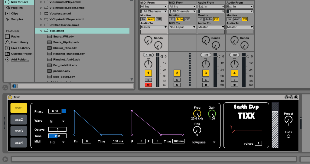Viewport: 310px width, 164px height.
Task: Click the Tixx device save preset icon
Action: tap(296, 97)
